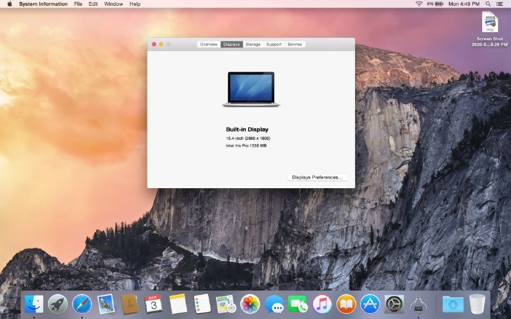Click System Information chip icon in Dock
Viewport: 511px width, 319px height.
pos(418,304)
